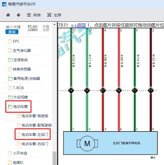This screenshot has width=164, height=165.
Task: Click the 畅易汽修平台V9 app icon
Action: coord(4,4)
